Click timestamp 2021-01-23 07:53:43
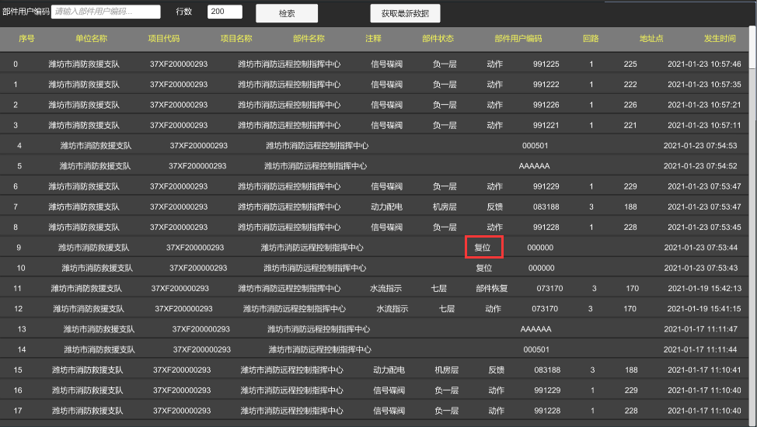Screen dimensions: 757x427 tap(701, 269)
